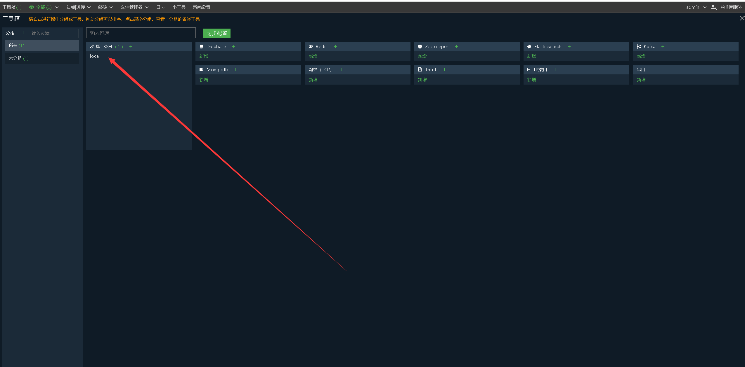Open the 小工具 menu item
The width and height of the screenshot is (745, 367).
(x=179, y=7)
